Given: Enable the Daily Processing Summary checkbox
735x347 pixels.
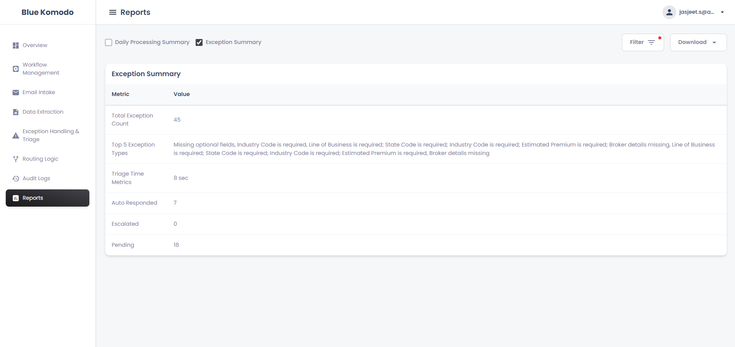Looking at the screenshot, I should pos(109,42).
